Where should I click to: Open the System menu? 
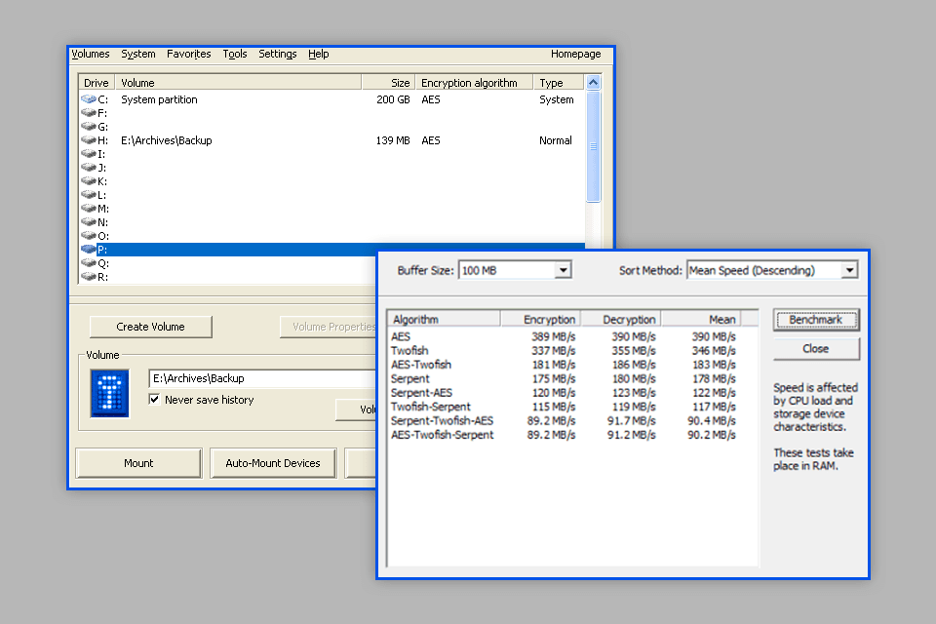(138, 54)
